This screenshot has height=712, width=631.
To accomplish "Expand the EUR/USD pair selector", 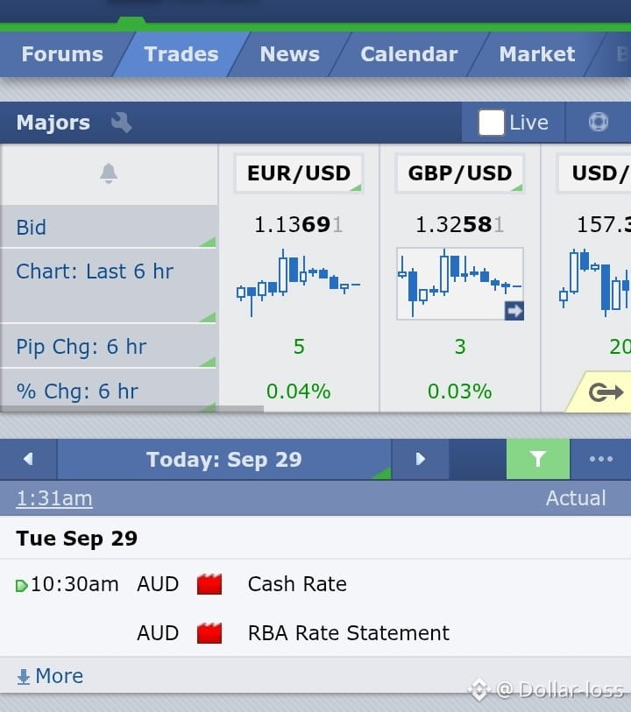I will point(299,173).
